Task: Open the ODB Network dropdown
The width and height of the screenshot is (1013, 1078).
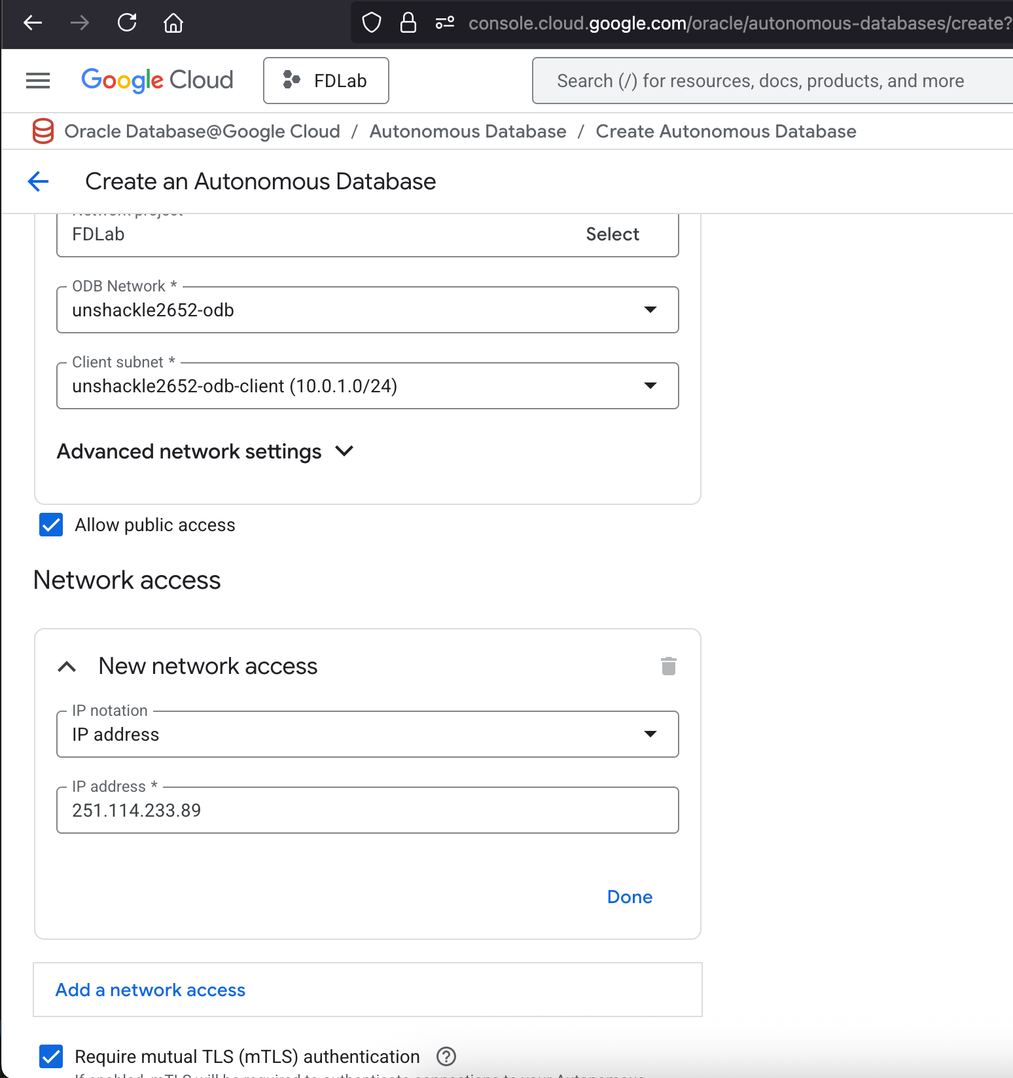Action: tap(368, 310)
